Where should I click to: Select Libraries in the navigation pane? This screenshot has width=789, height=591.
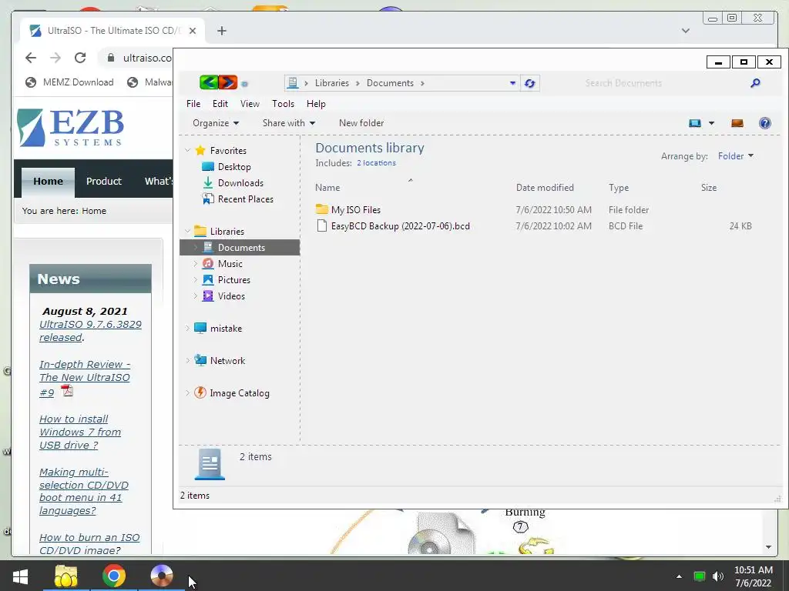(227, 231)
